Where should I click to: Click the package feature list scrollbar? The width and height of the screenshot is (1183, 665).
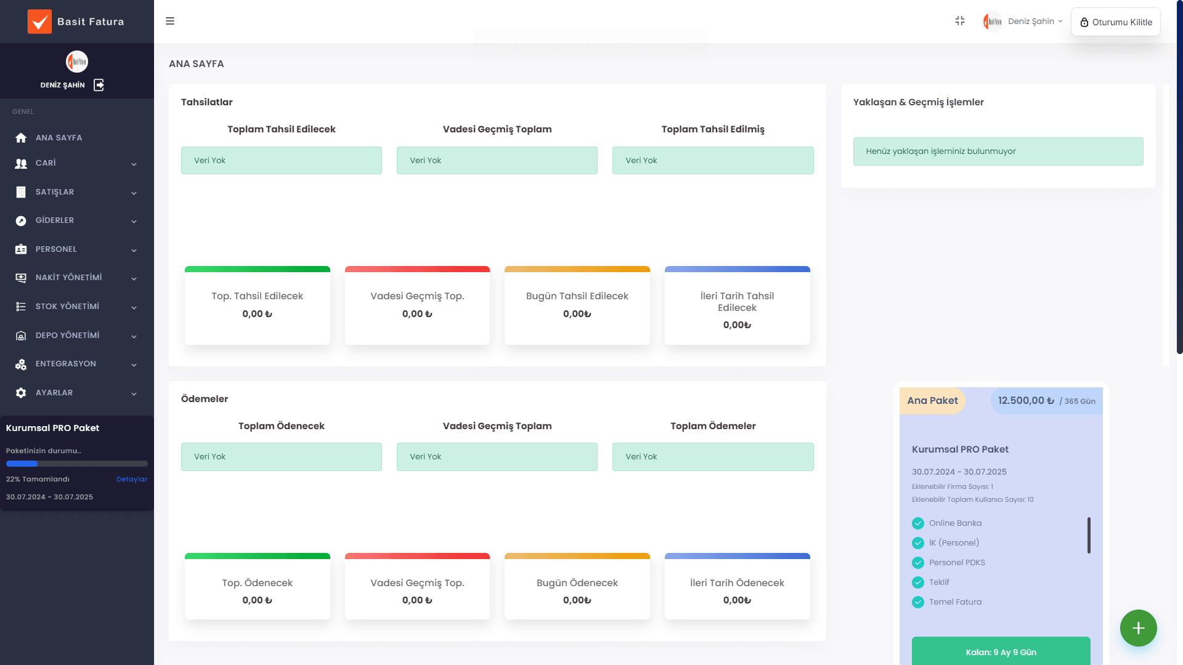point(1089,535)
